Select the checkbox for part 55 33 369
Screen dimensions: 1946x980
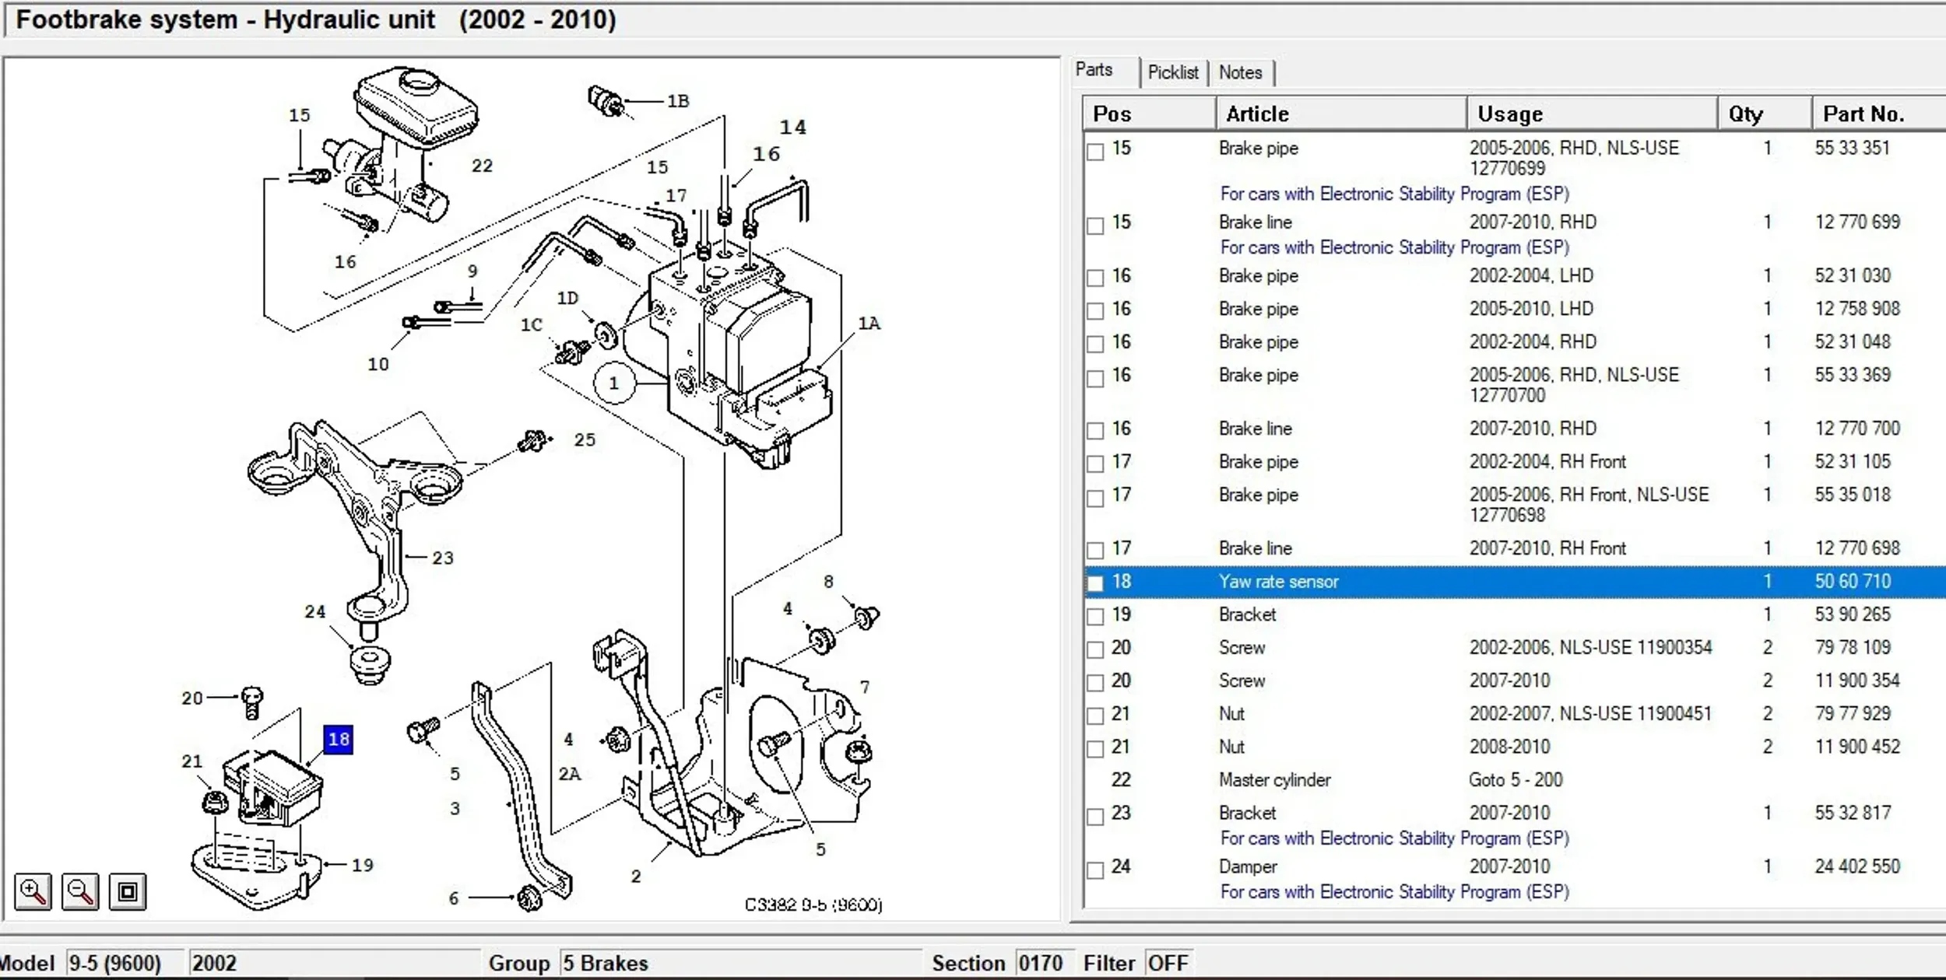click(x=1095, y=379)
